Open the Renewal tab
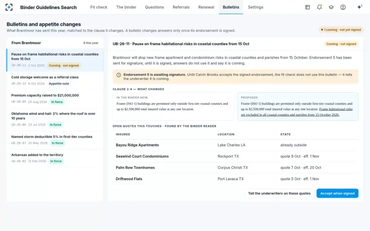This screenshot has height=231, width=370. [x=206, y=7]
